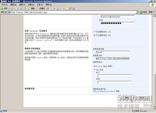
Task: Click the Stop loading icon
Action: pyautogui.click(x=17, y=9)
